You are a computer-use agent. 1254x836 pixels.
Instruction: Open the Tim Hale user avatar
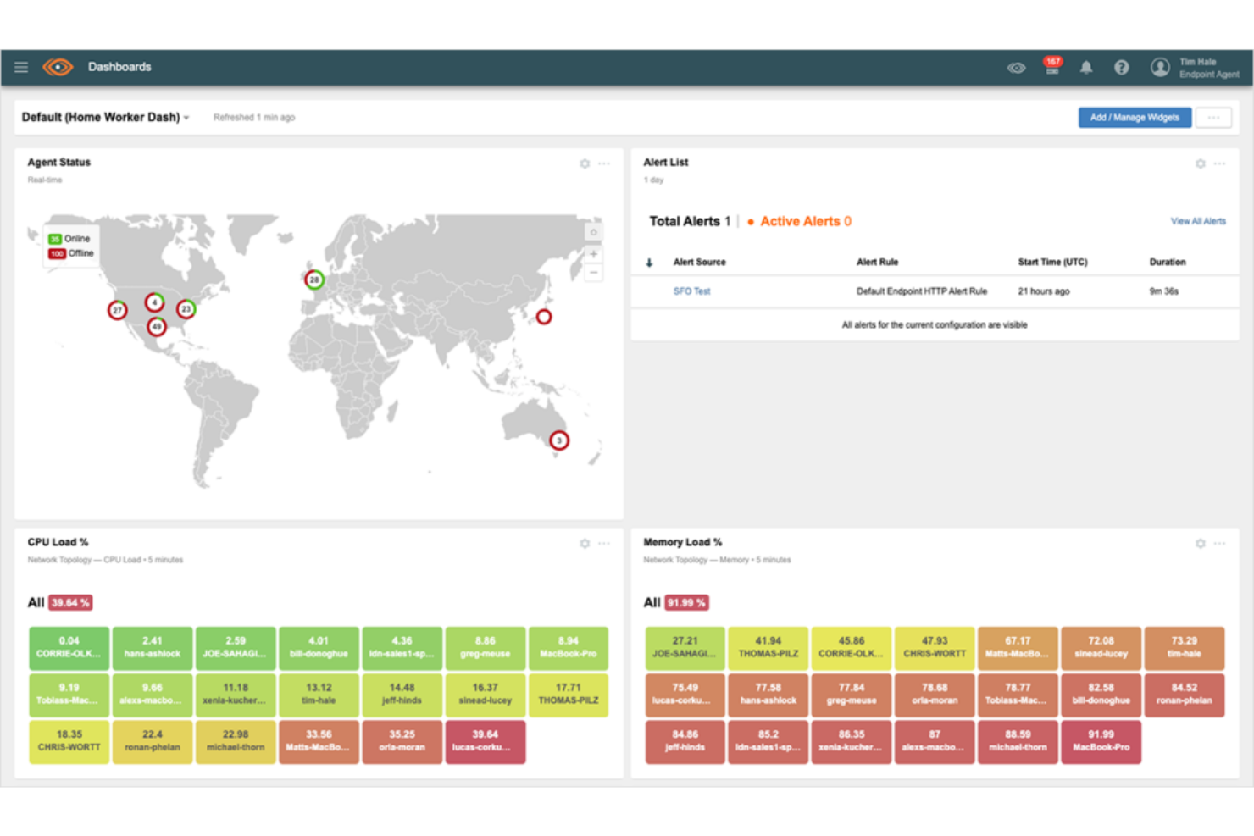1160,67
